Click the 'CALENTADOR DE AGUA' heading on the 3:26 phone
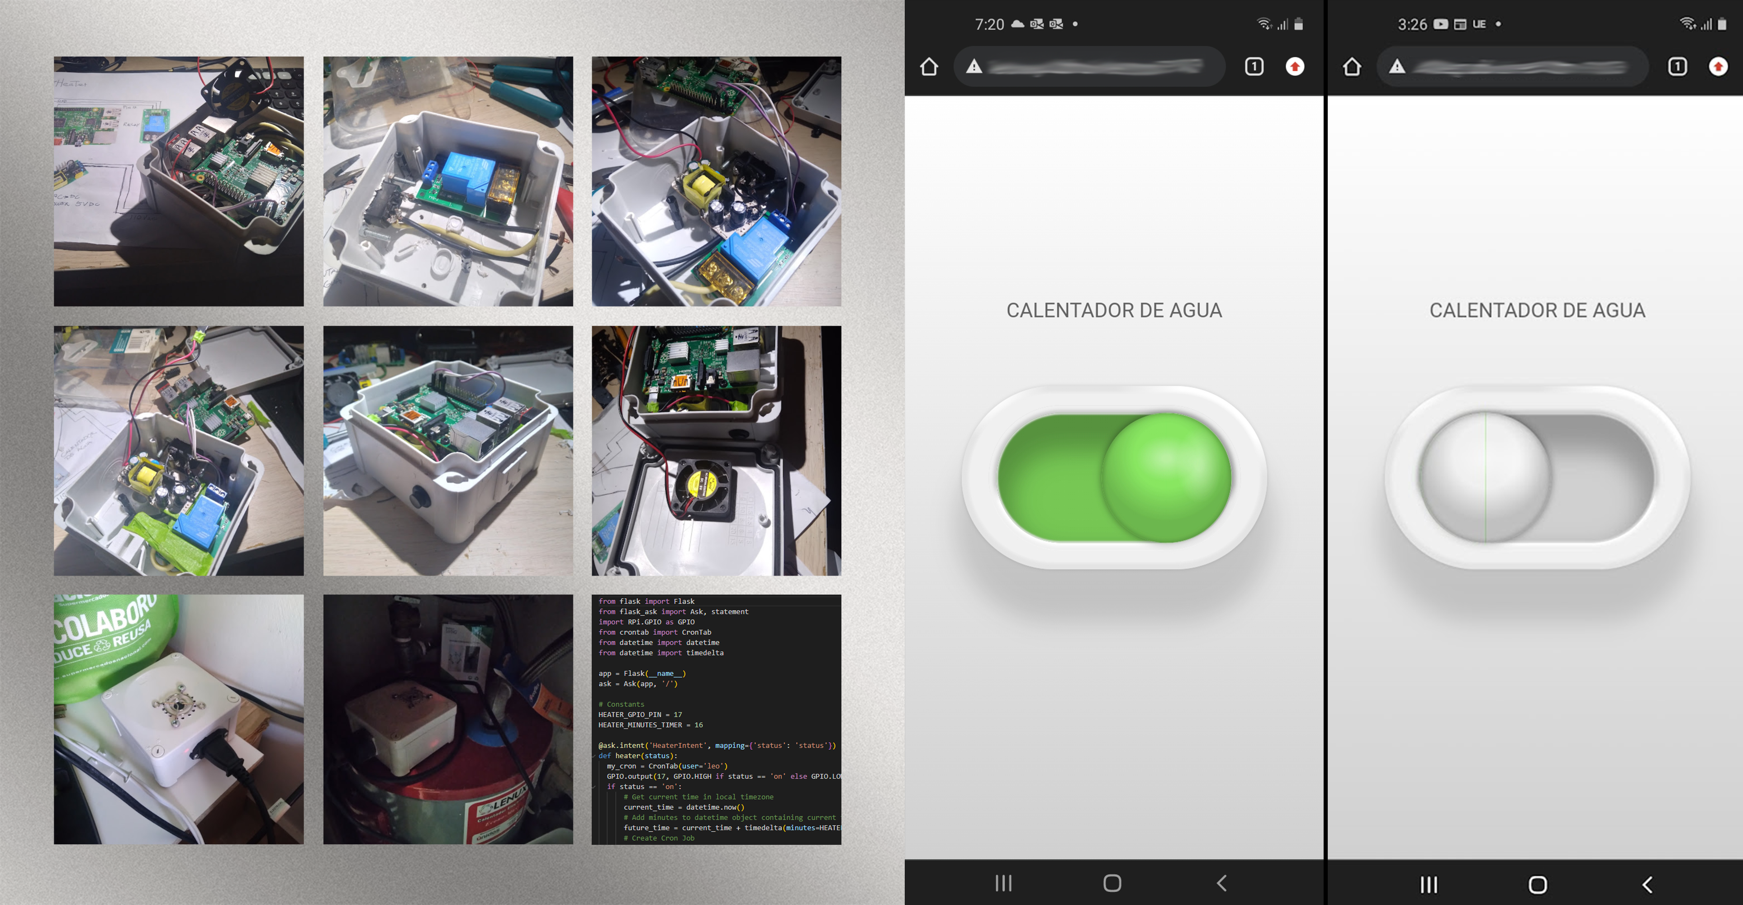 (1537, 310)
